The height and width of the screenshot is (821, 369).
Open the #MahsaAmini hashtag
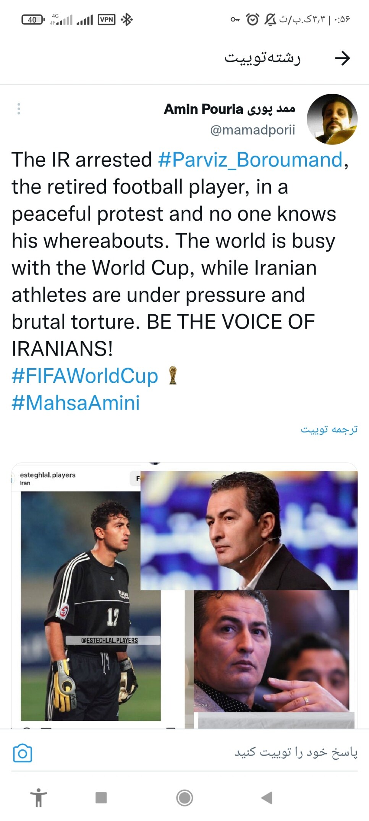76,403
